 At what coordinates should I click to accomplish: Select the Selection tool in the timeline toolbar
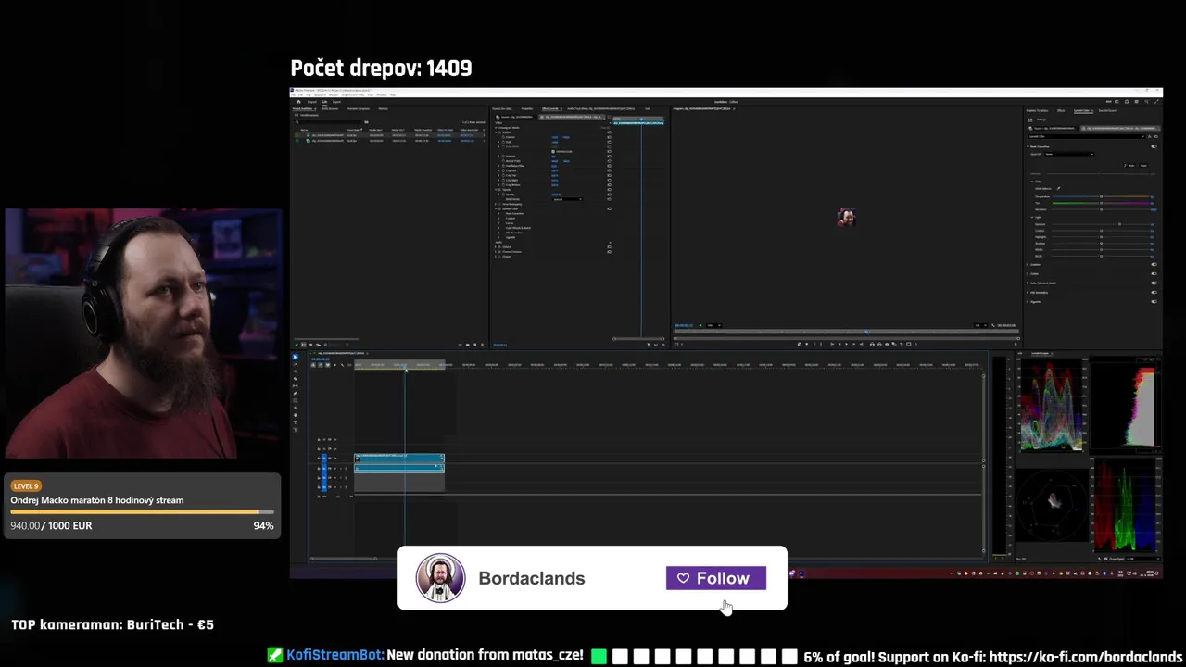[x=296, y=357]
